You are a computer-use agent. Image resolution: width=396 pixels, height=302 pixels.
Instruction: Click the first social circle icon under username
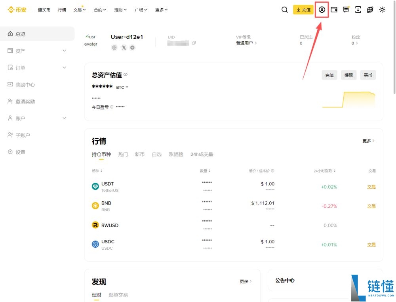[114, 48]
